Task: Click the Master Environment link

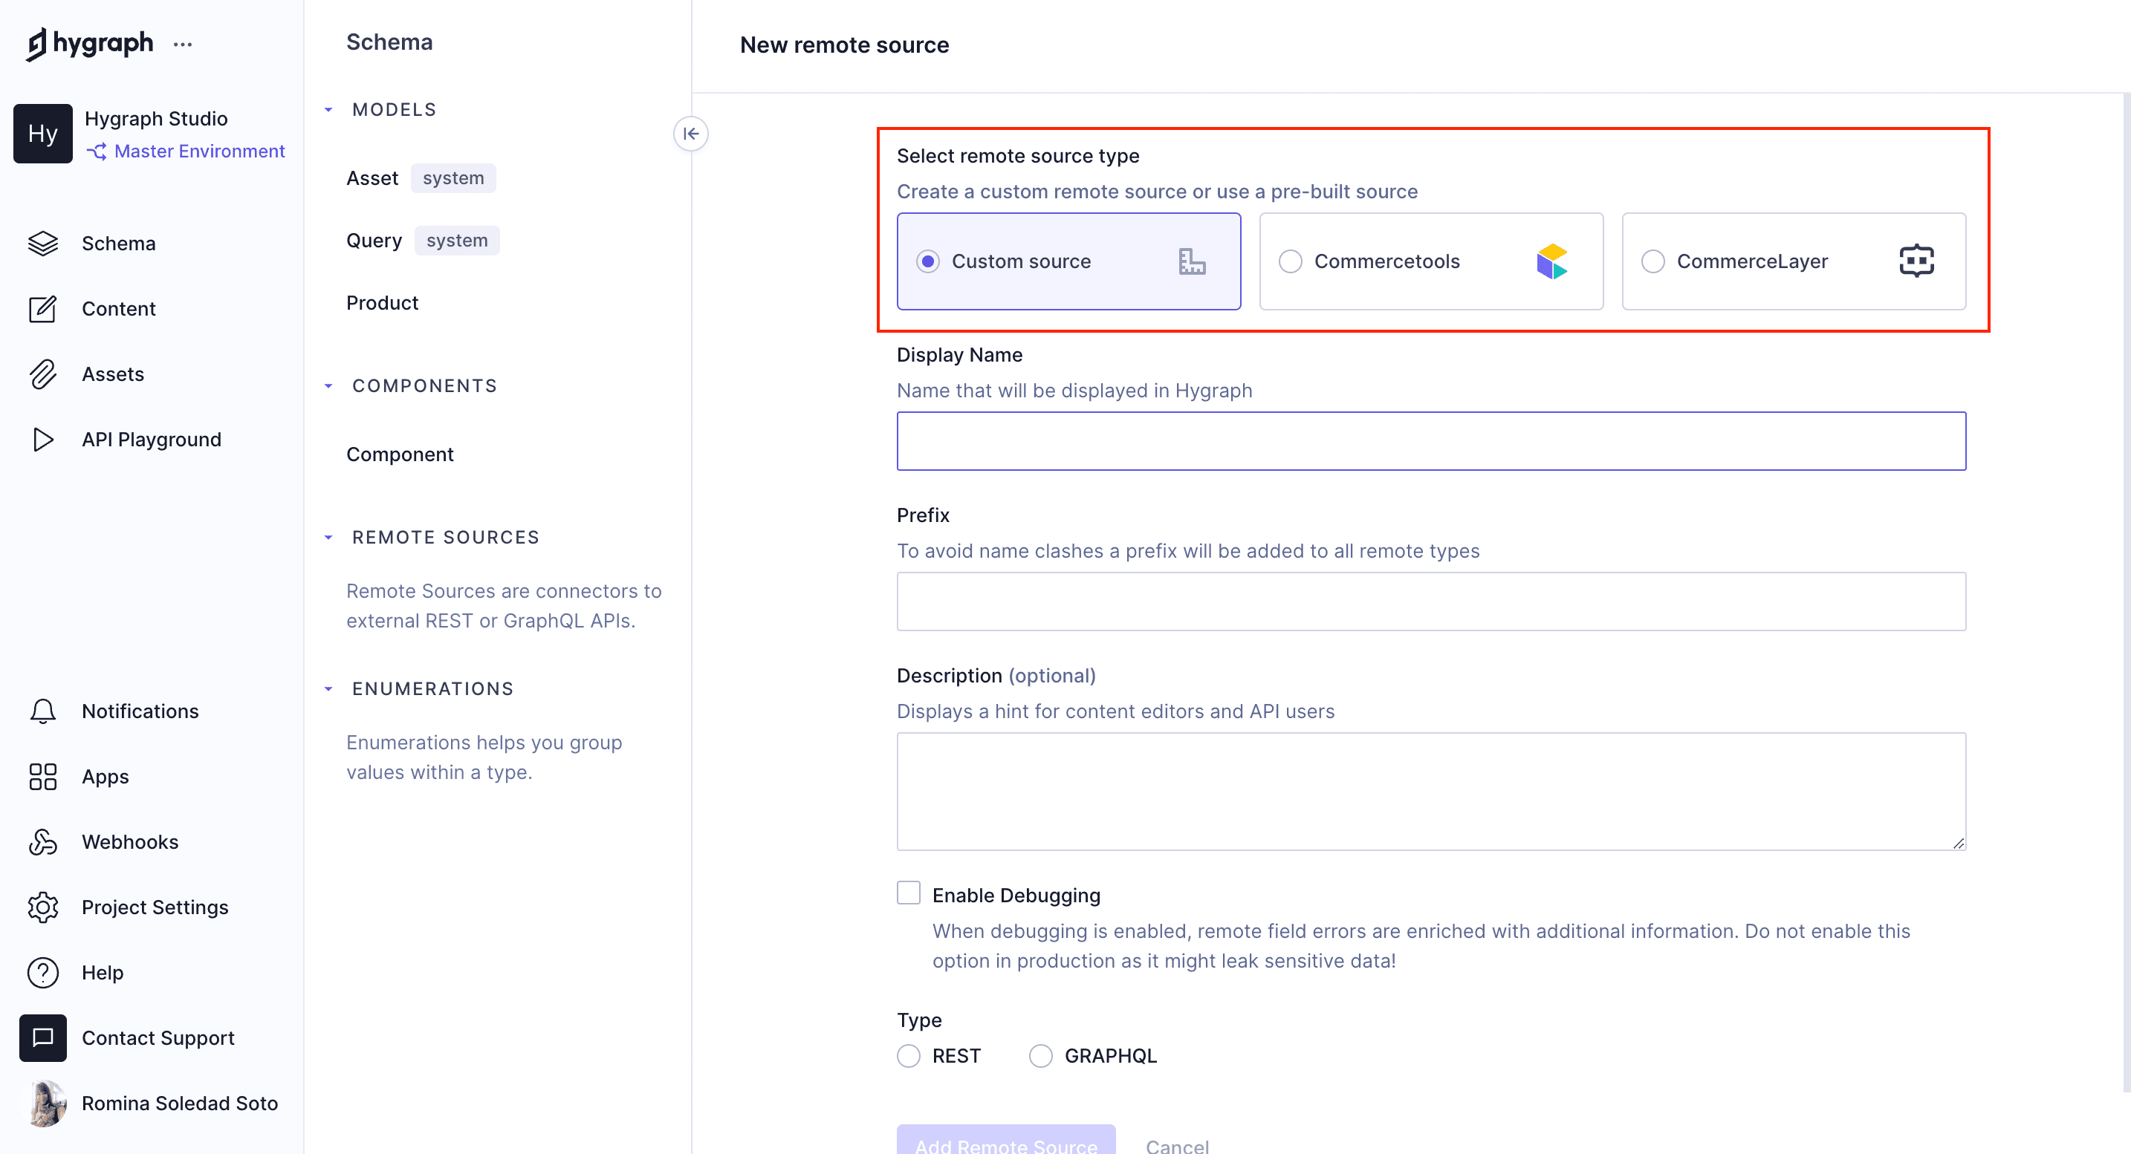Action: point(198,151)
